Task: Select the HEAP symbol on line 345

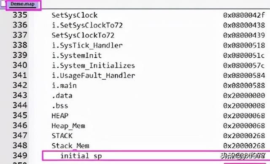Action: pos(60,116)
